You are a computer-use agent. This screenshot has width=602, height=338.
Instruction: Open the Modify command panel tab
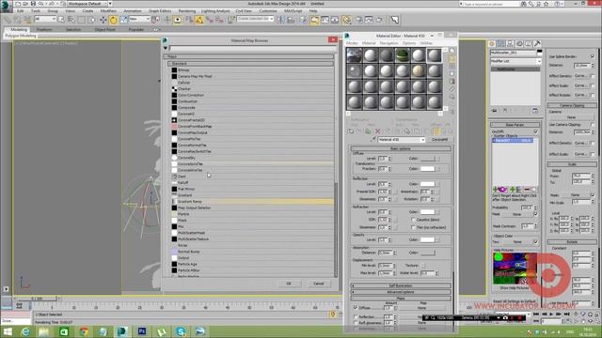[x=501, y=44]
